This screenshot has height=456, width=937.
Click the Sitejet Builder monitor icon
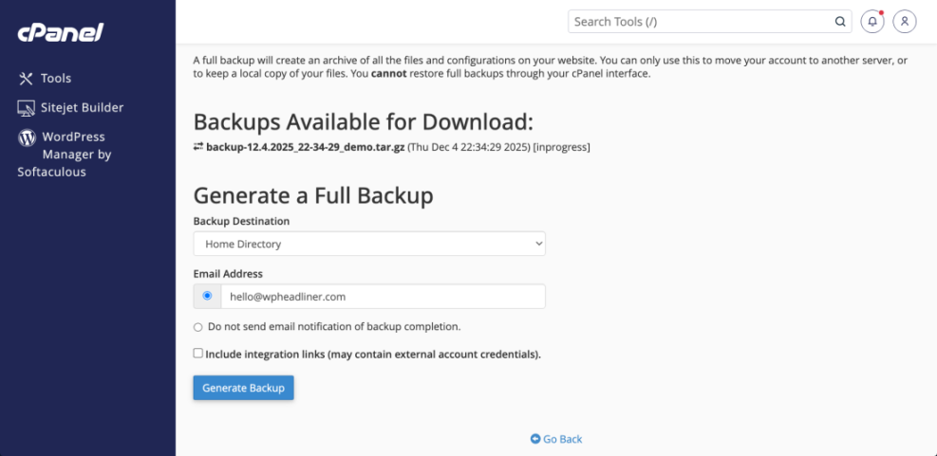tap(27, 108)
